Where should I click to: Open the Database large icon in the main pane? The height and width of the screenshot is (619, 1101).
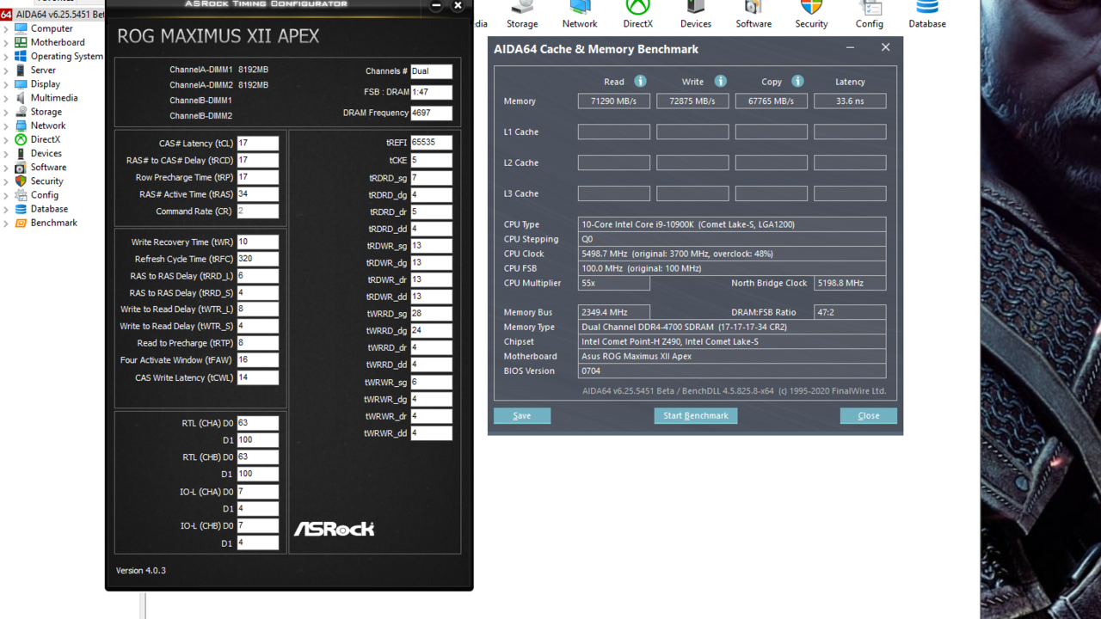click(927, 8)
